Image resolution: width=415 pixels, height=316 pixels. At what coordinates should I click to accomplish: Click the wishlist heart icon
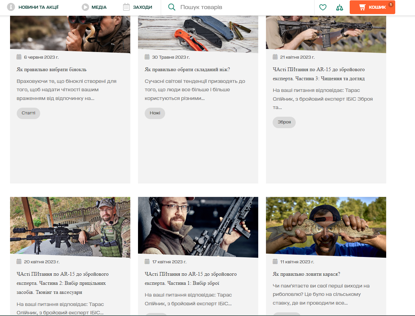coord(323,7)
